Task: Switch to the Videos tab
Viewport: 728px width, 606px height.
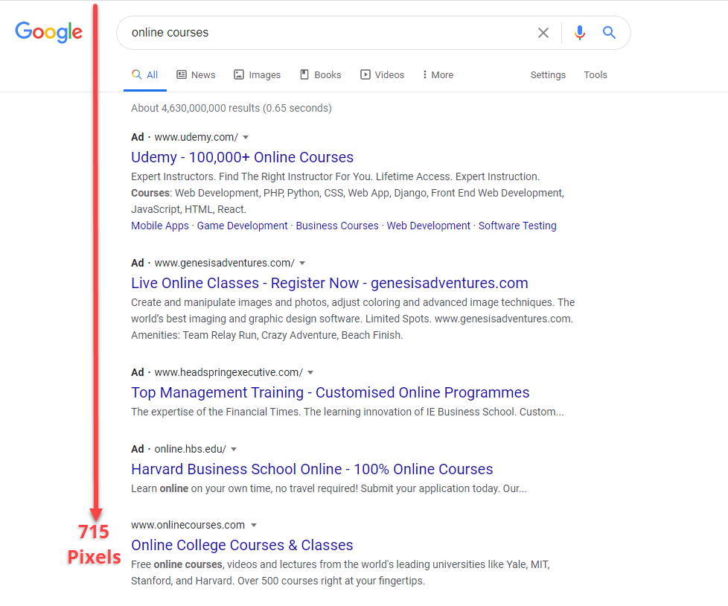Action: coord(382,74)
